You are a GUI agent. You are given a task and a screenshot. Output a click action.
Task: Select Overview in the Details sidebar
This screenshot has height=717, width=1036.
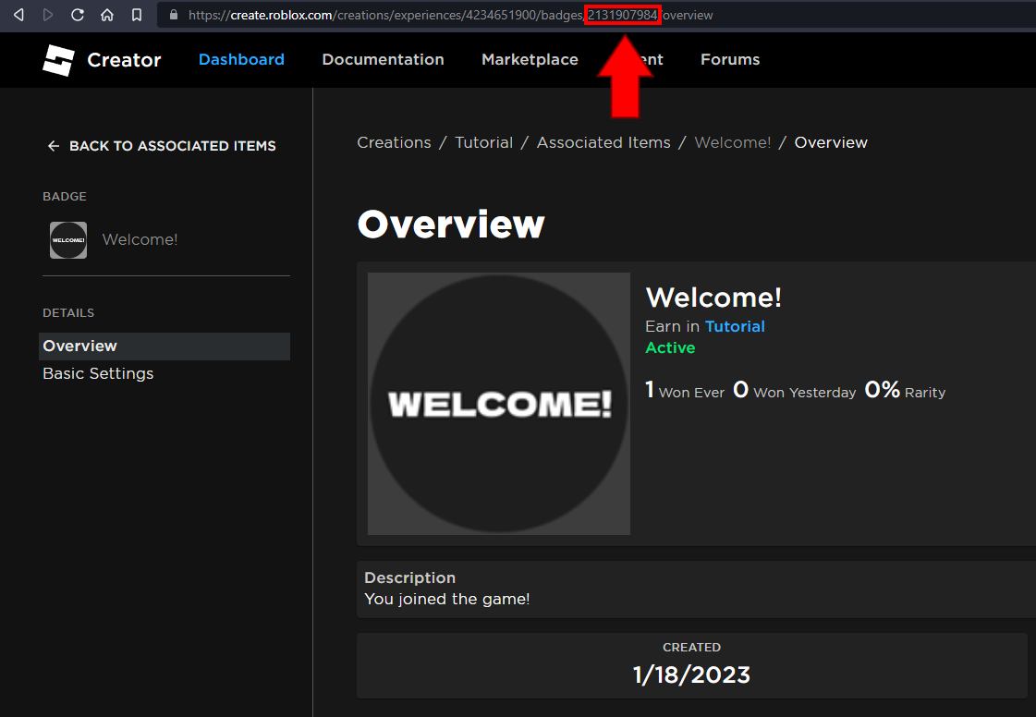pos(165,346)
